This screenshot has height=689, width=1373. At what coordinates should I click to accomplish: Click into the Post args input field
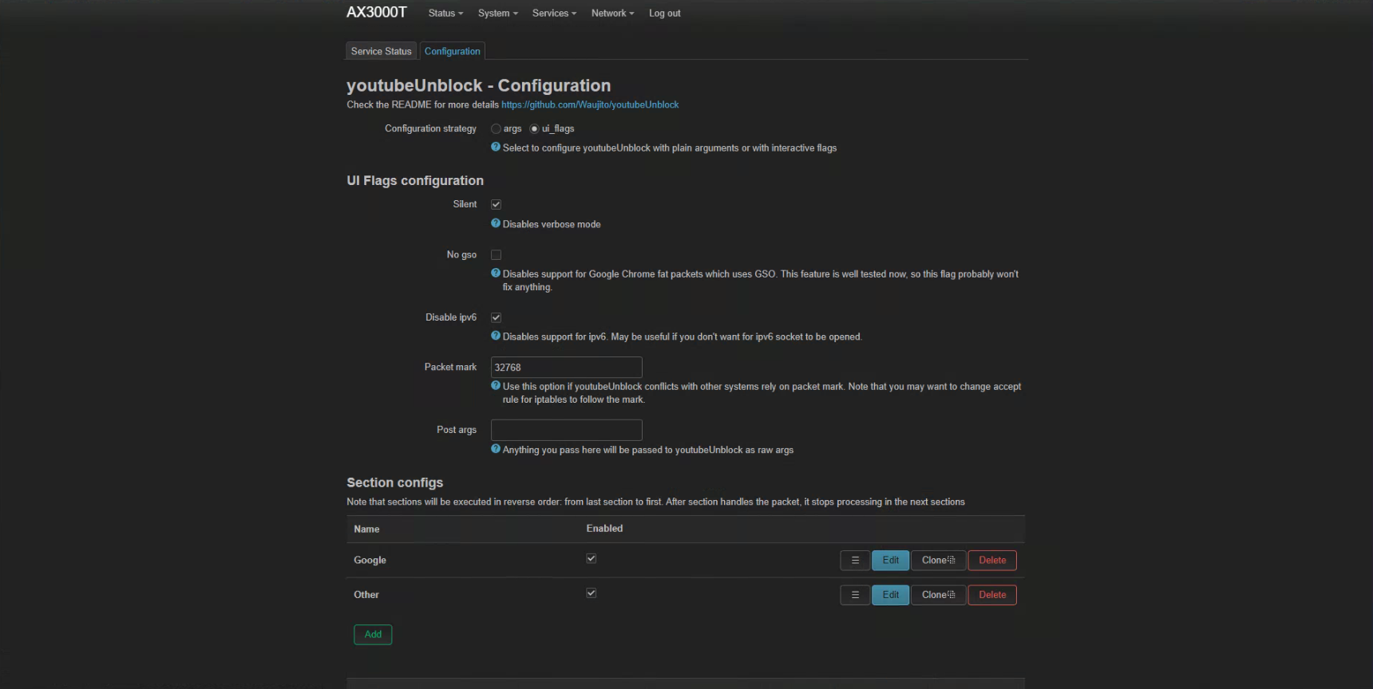point(566,430)
